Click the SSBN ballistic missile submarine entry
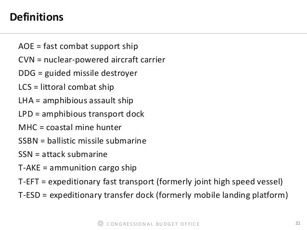The height and width of the screenshot is (230, 307). [x=82, y=142]
